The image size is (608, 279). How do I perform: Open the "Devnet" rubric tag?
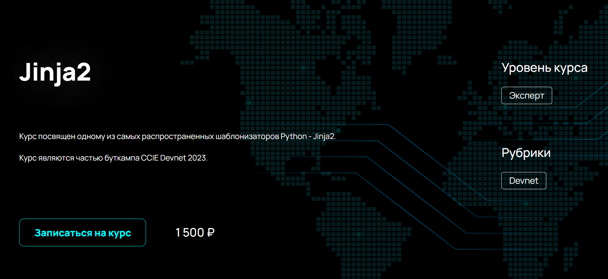(523, 181)
